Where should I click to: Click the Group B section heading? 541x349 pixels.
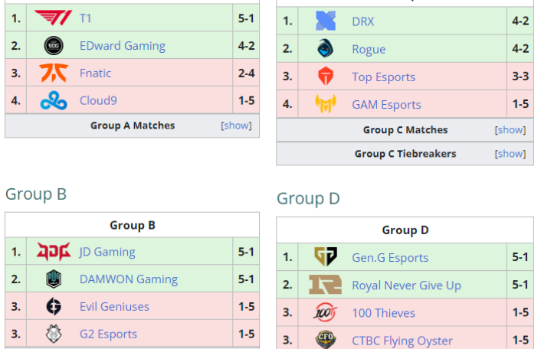click(x=36, y=194)
